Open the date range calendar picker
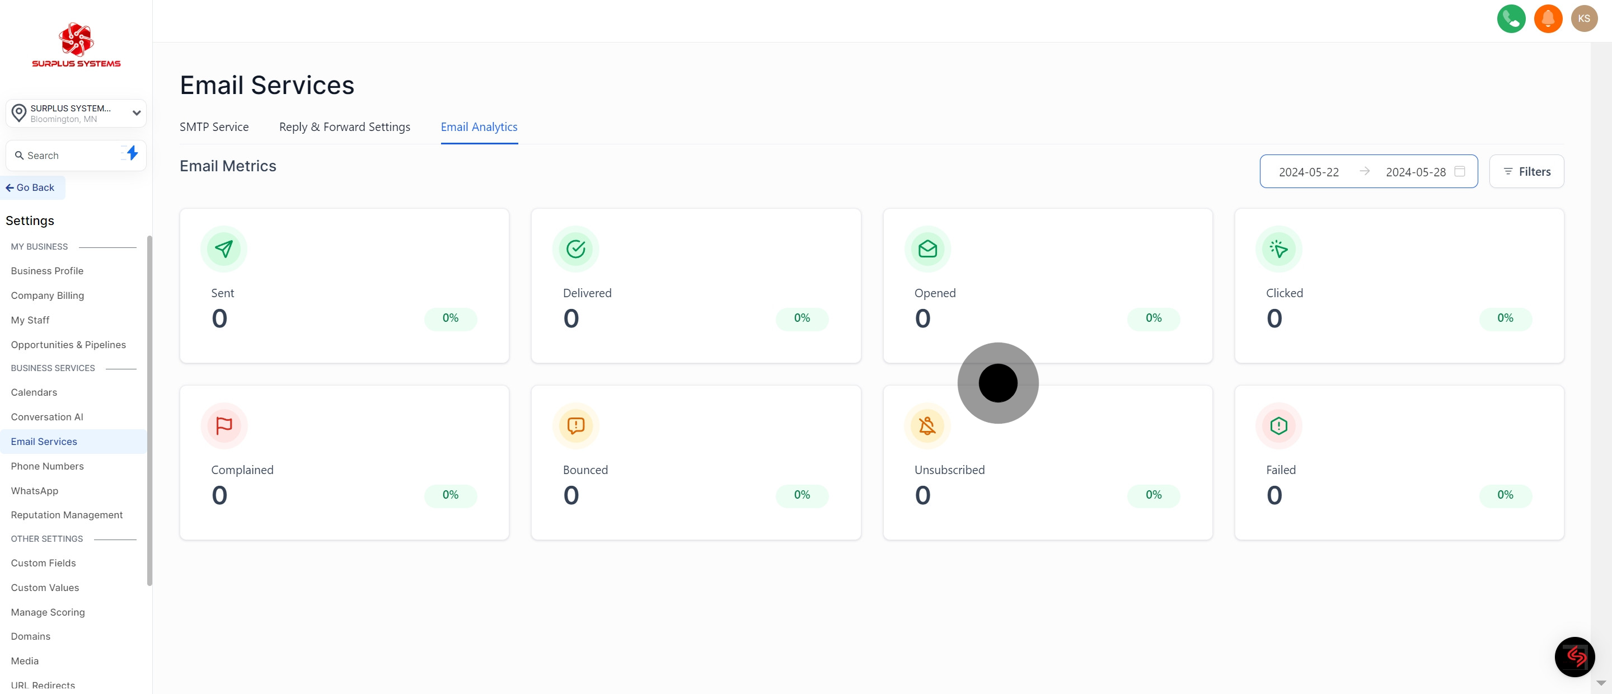1612x694 pixels. (x=1459, y=171)
